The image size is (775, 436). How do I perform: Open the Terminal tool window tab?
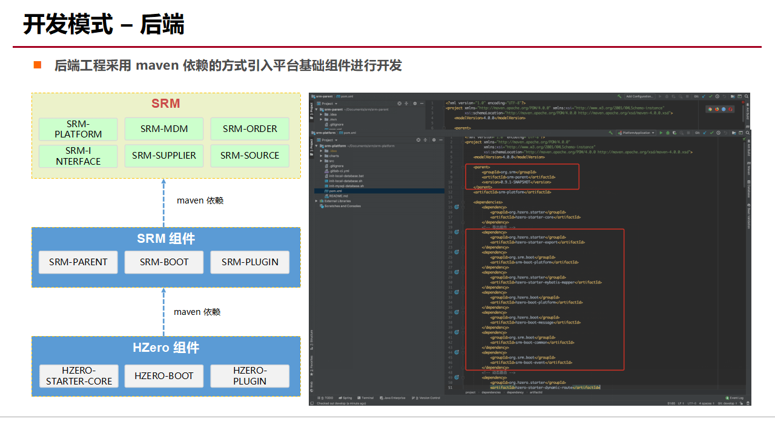(366, 398)
